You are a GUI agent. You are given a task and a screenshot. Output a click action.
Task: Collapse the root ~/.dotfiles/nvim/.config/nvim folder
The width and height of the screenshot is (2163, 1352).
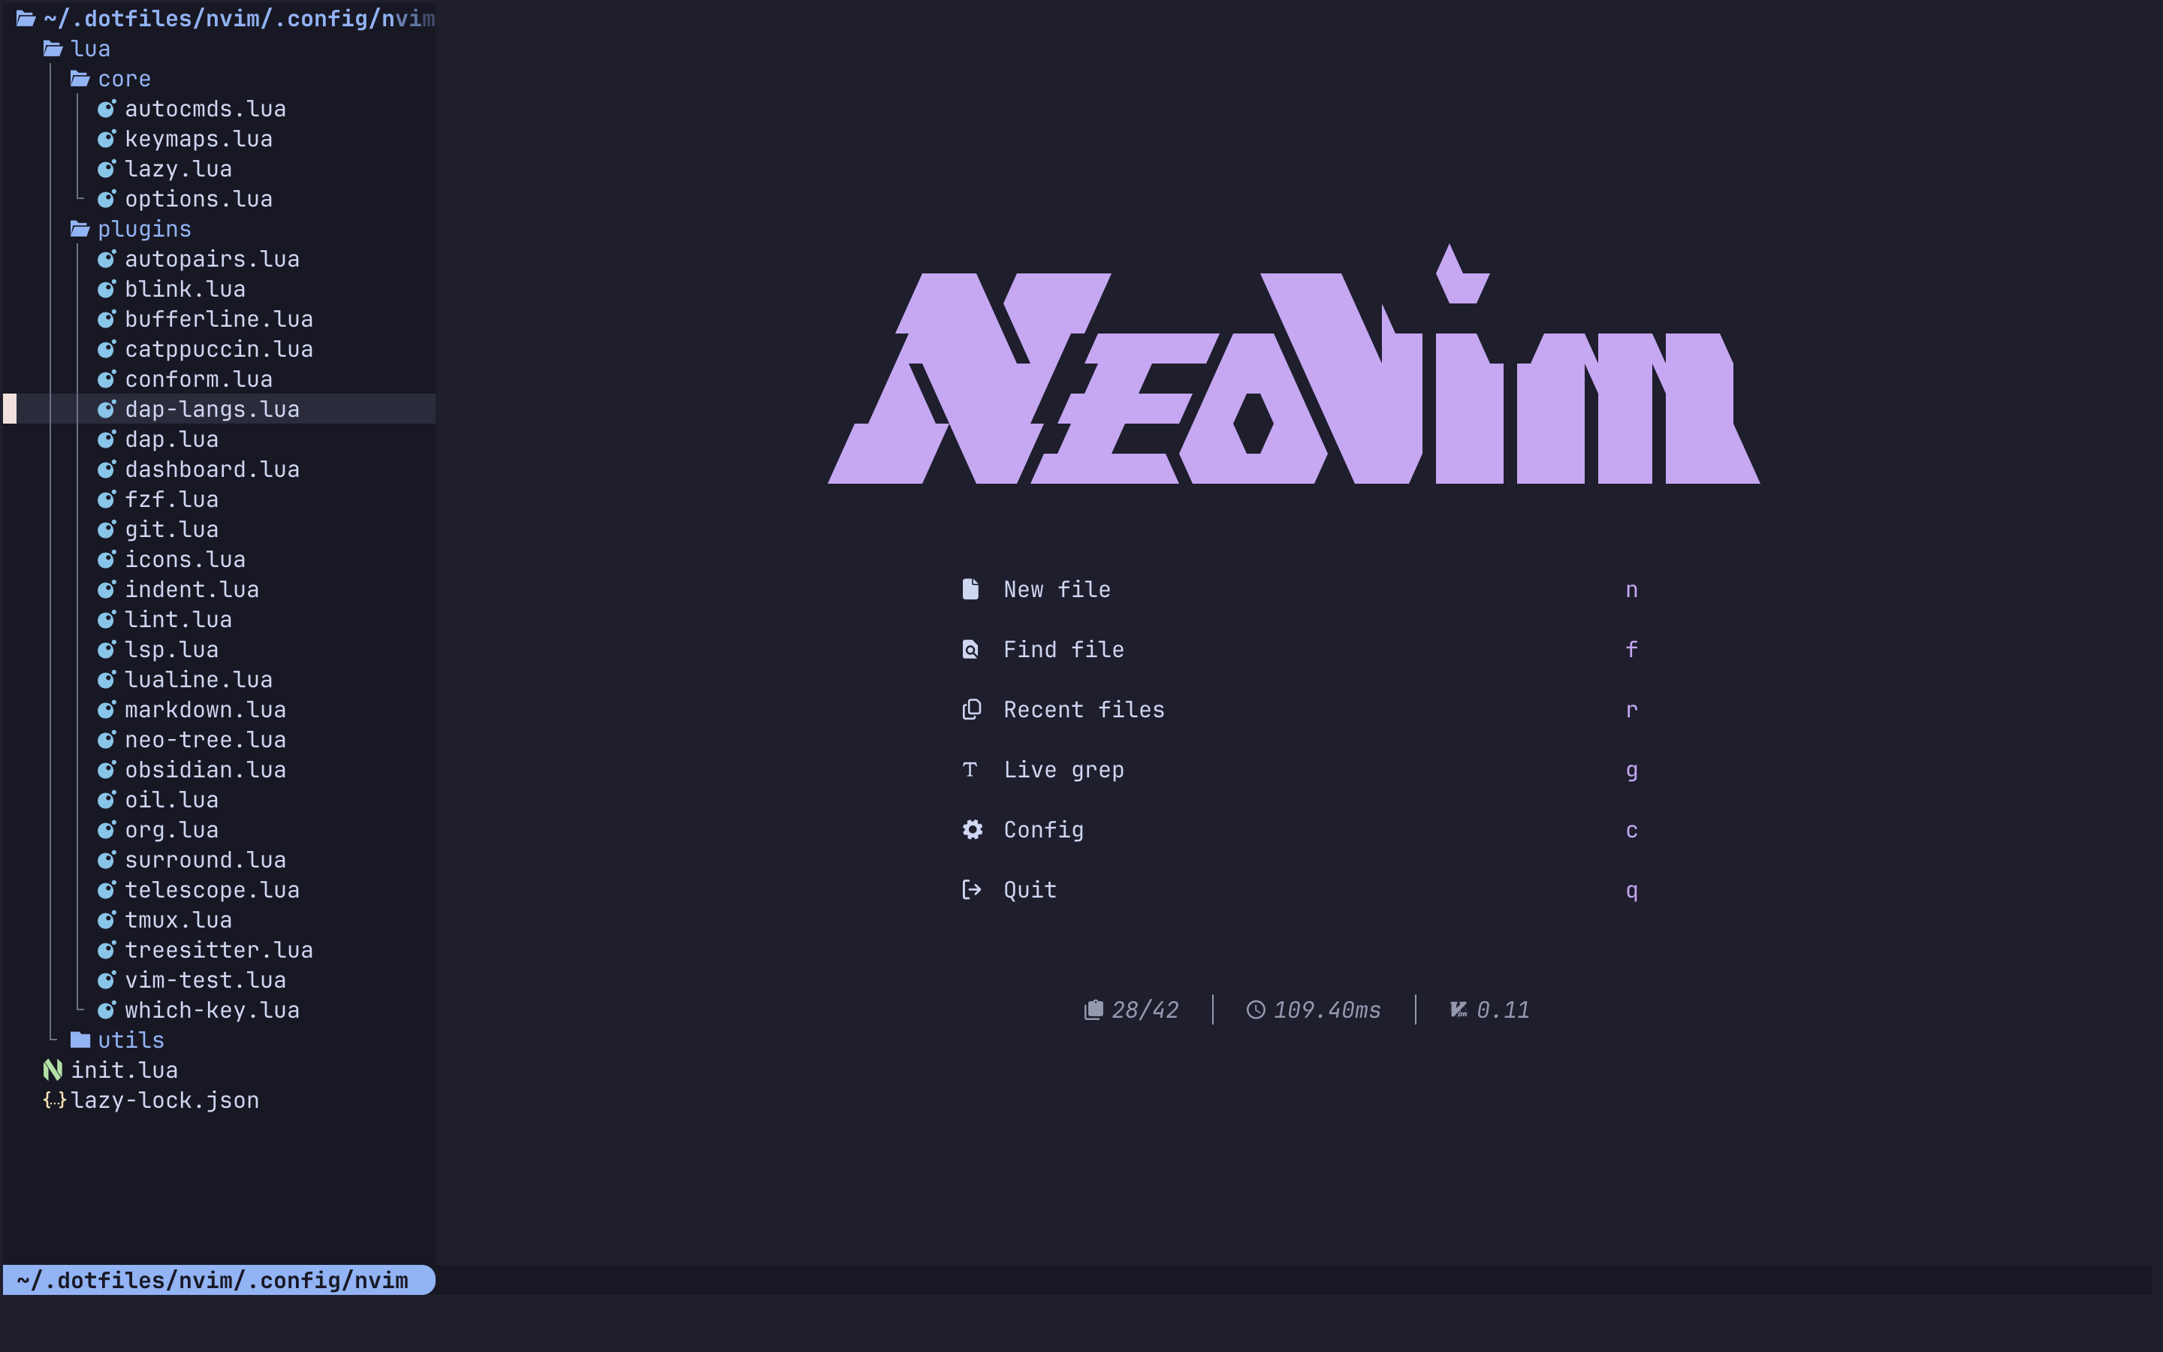click(x=225, y=19)
